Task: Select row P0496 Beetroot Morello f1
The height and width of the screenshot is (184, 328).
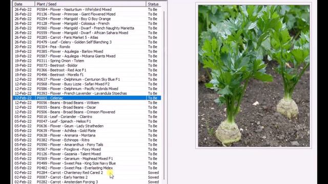Action: (87, 75)
